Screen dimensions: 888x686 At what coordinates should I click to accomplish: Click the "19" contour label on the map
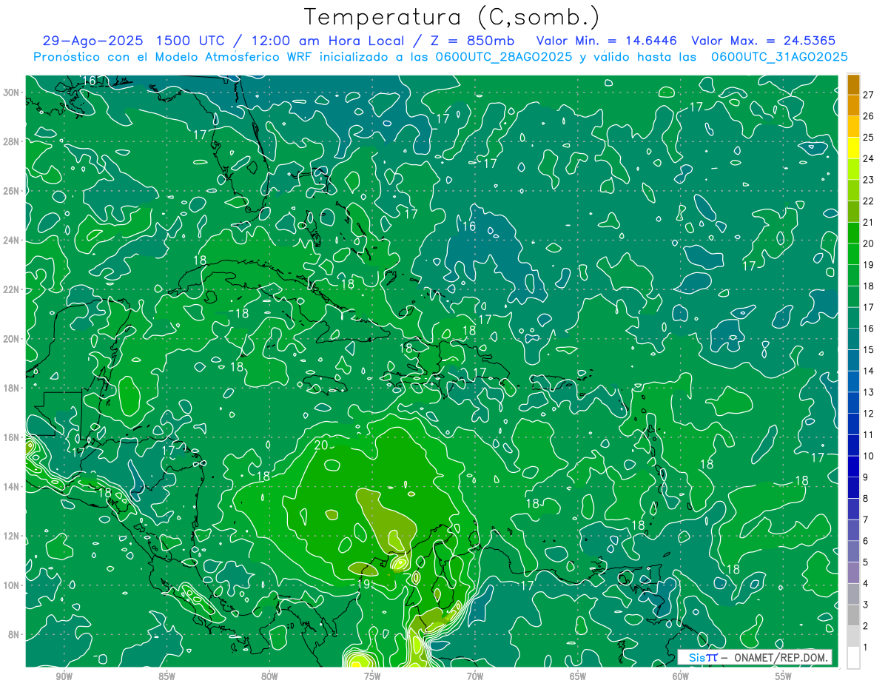pyautogui.click(x=363, y=584)
